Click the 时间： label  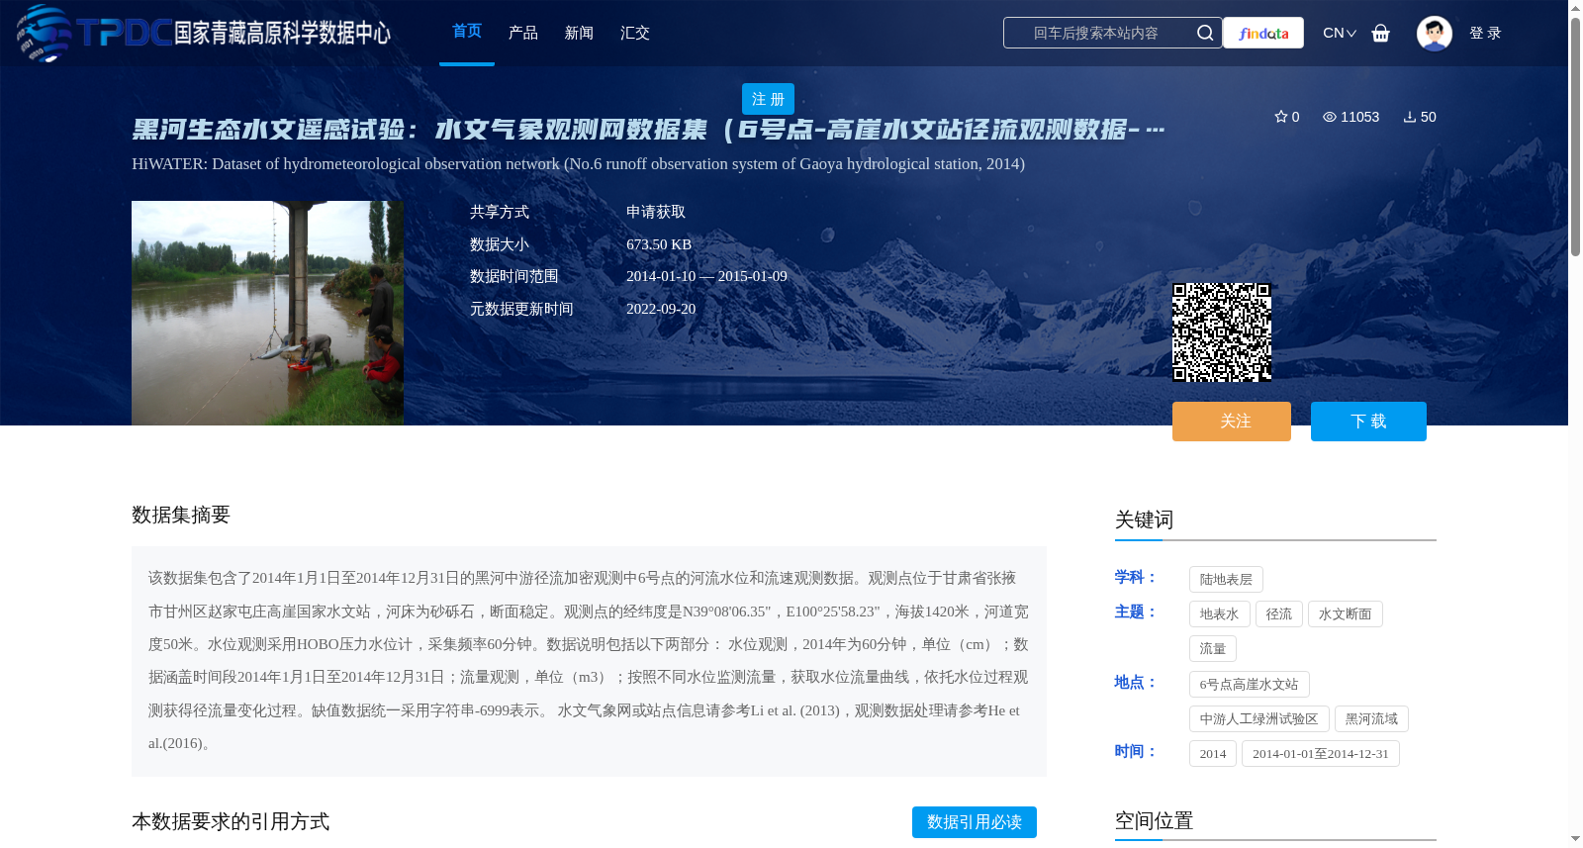click(1136, 751)
